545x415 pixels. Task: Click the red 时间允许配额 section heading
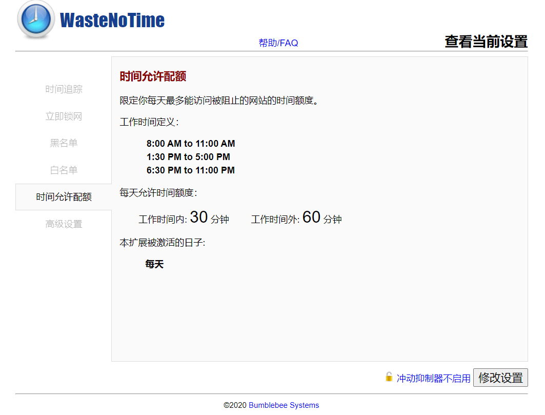153,76
